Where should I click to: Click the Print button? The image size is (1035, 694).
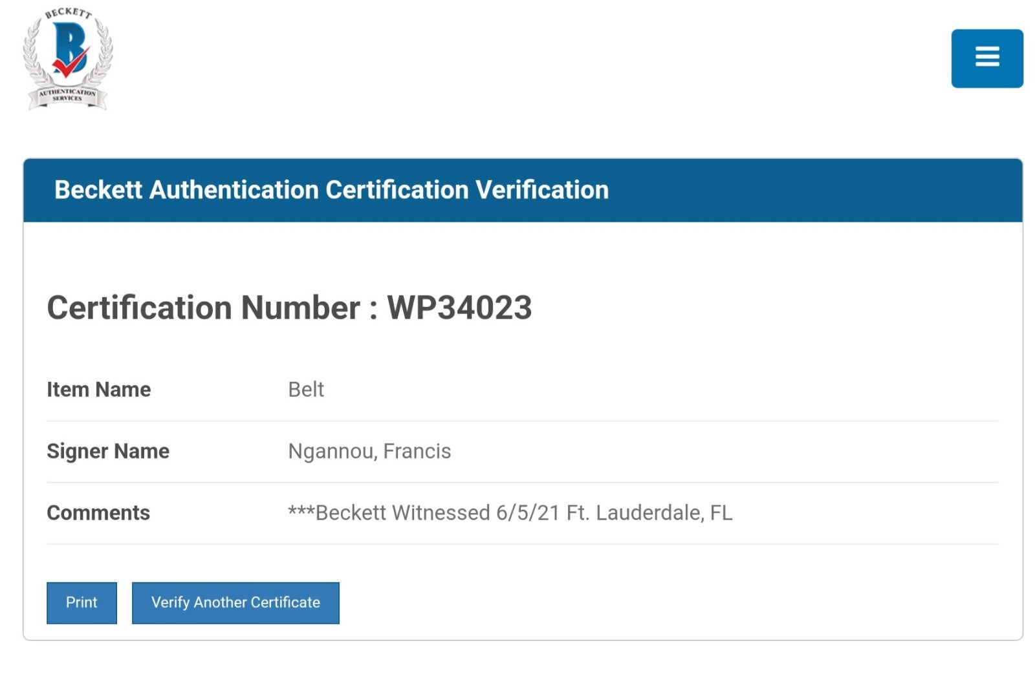(82, 602)
